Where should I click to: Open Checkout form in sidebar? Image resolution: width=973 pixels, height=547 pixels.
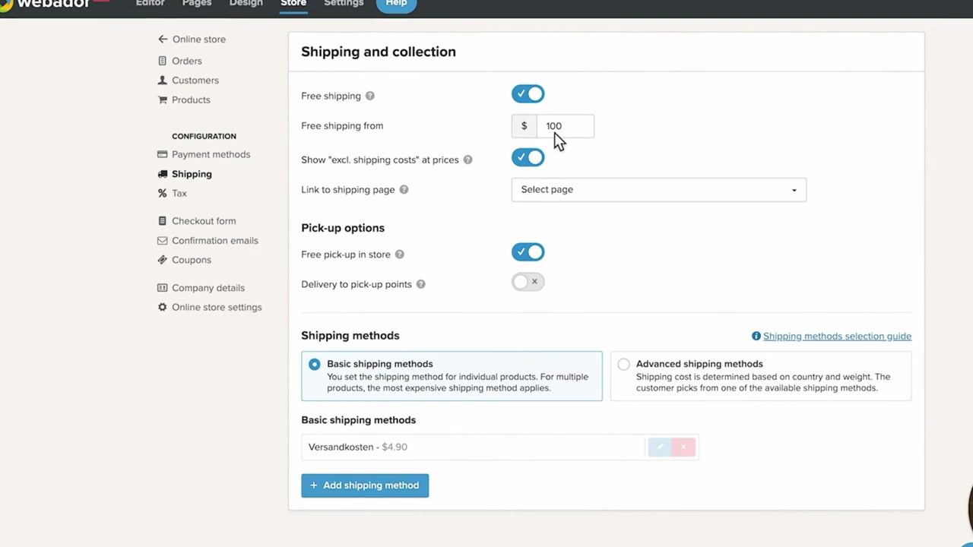click(x=204, y=221)
